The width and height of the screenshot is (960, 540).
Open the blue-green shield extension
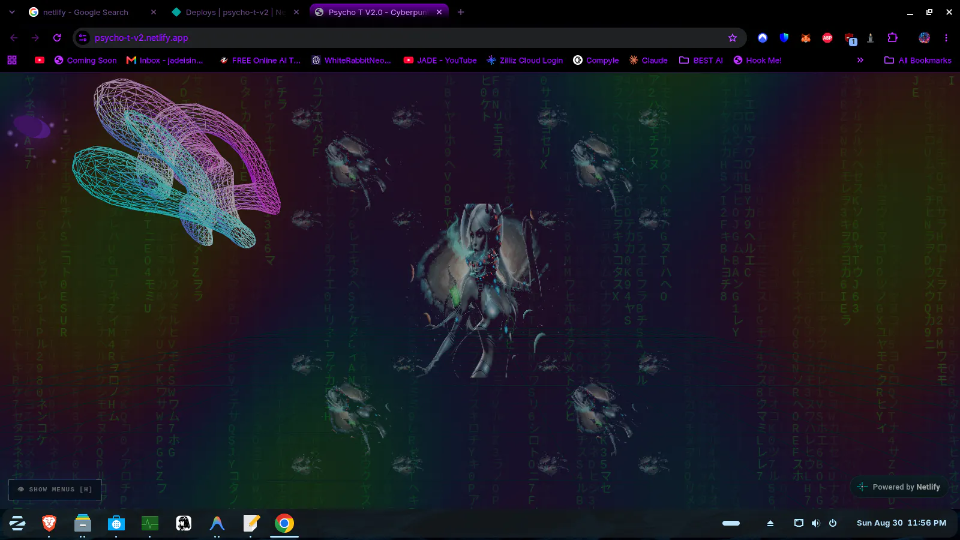pos(784,38)
